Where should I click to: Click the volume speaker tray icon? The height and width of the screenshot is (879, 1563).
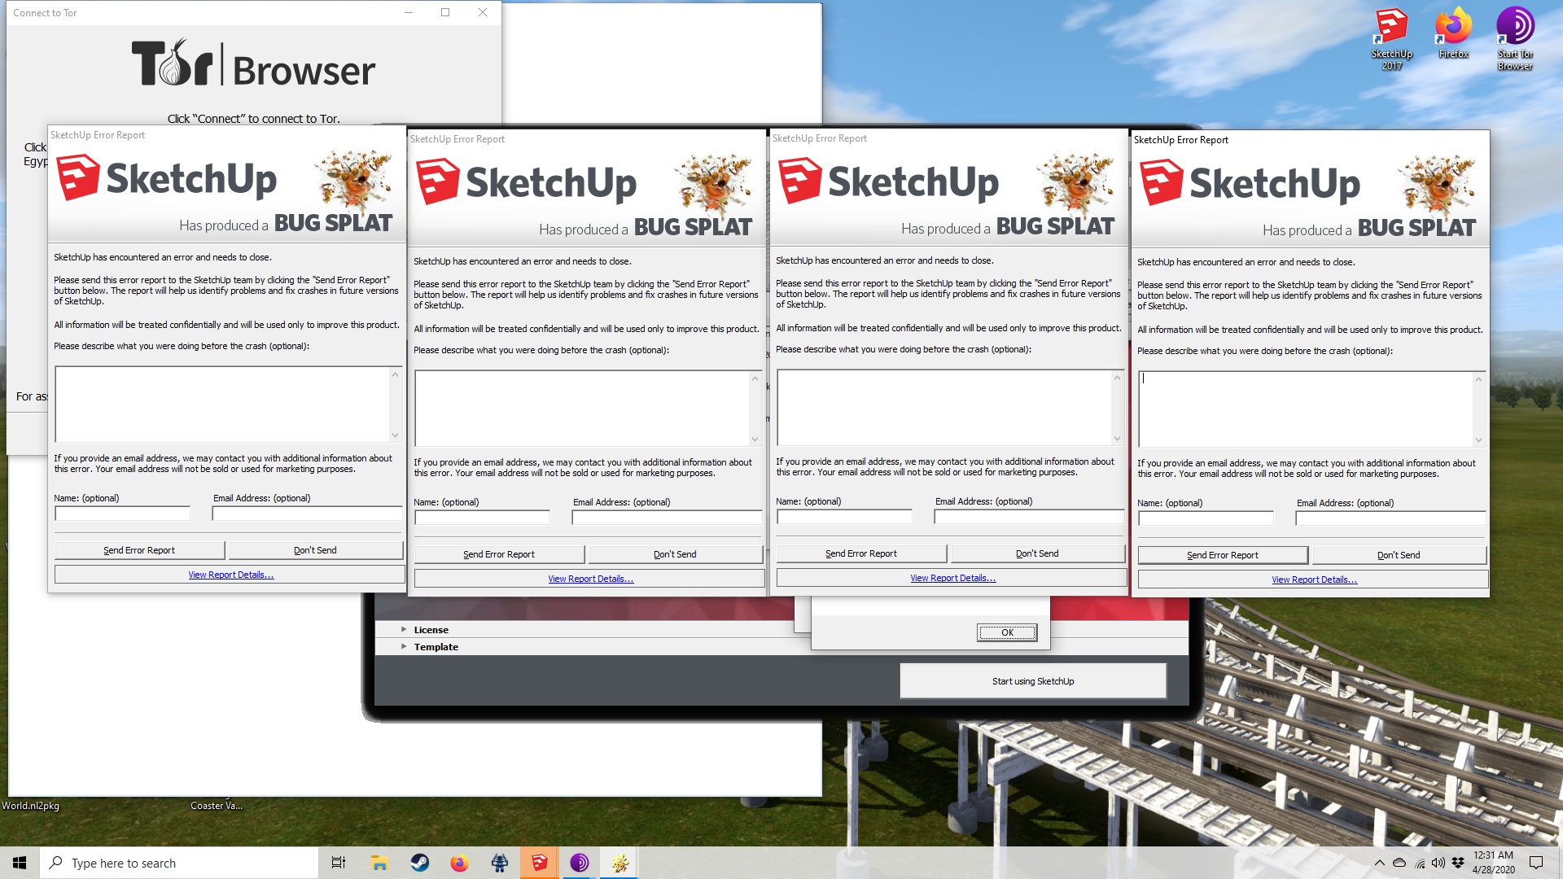point(1438,863)
